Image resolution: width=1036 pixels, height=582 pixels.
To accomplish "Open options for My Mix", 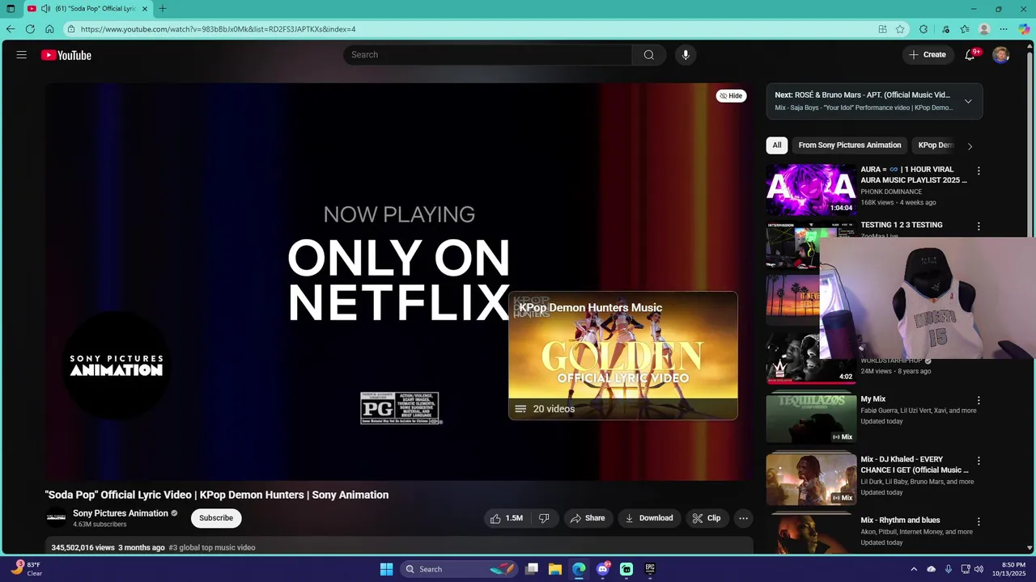I will tap(979, 400).
